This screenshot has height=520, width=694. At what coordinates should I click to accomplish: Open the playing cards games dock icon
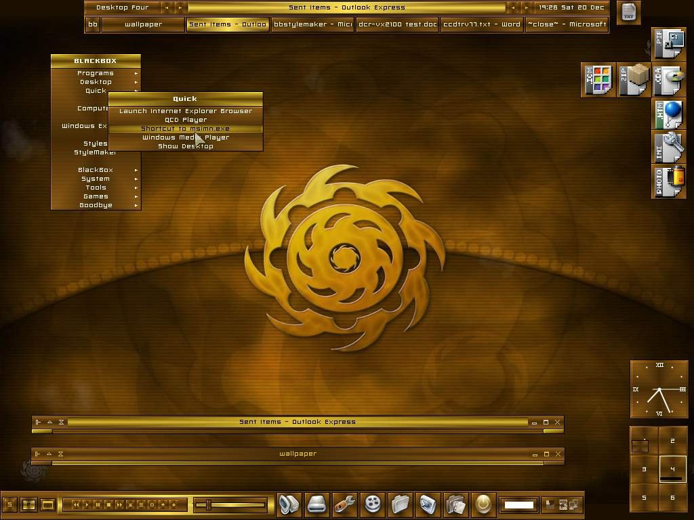[456, 504]
